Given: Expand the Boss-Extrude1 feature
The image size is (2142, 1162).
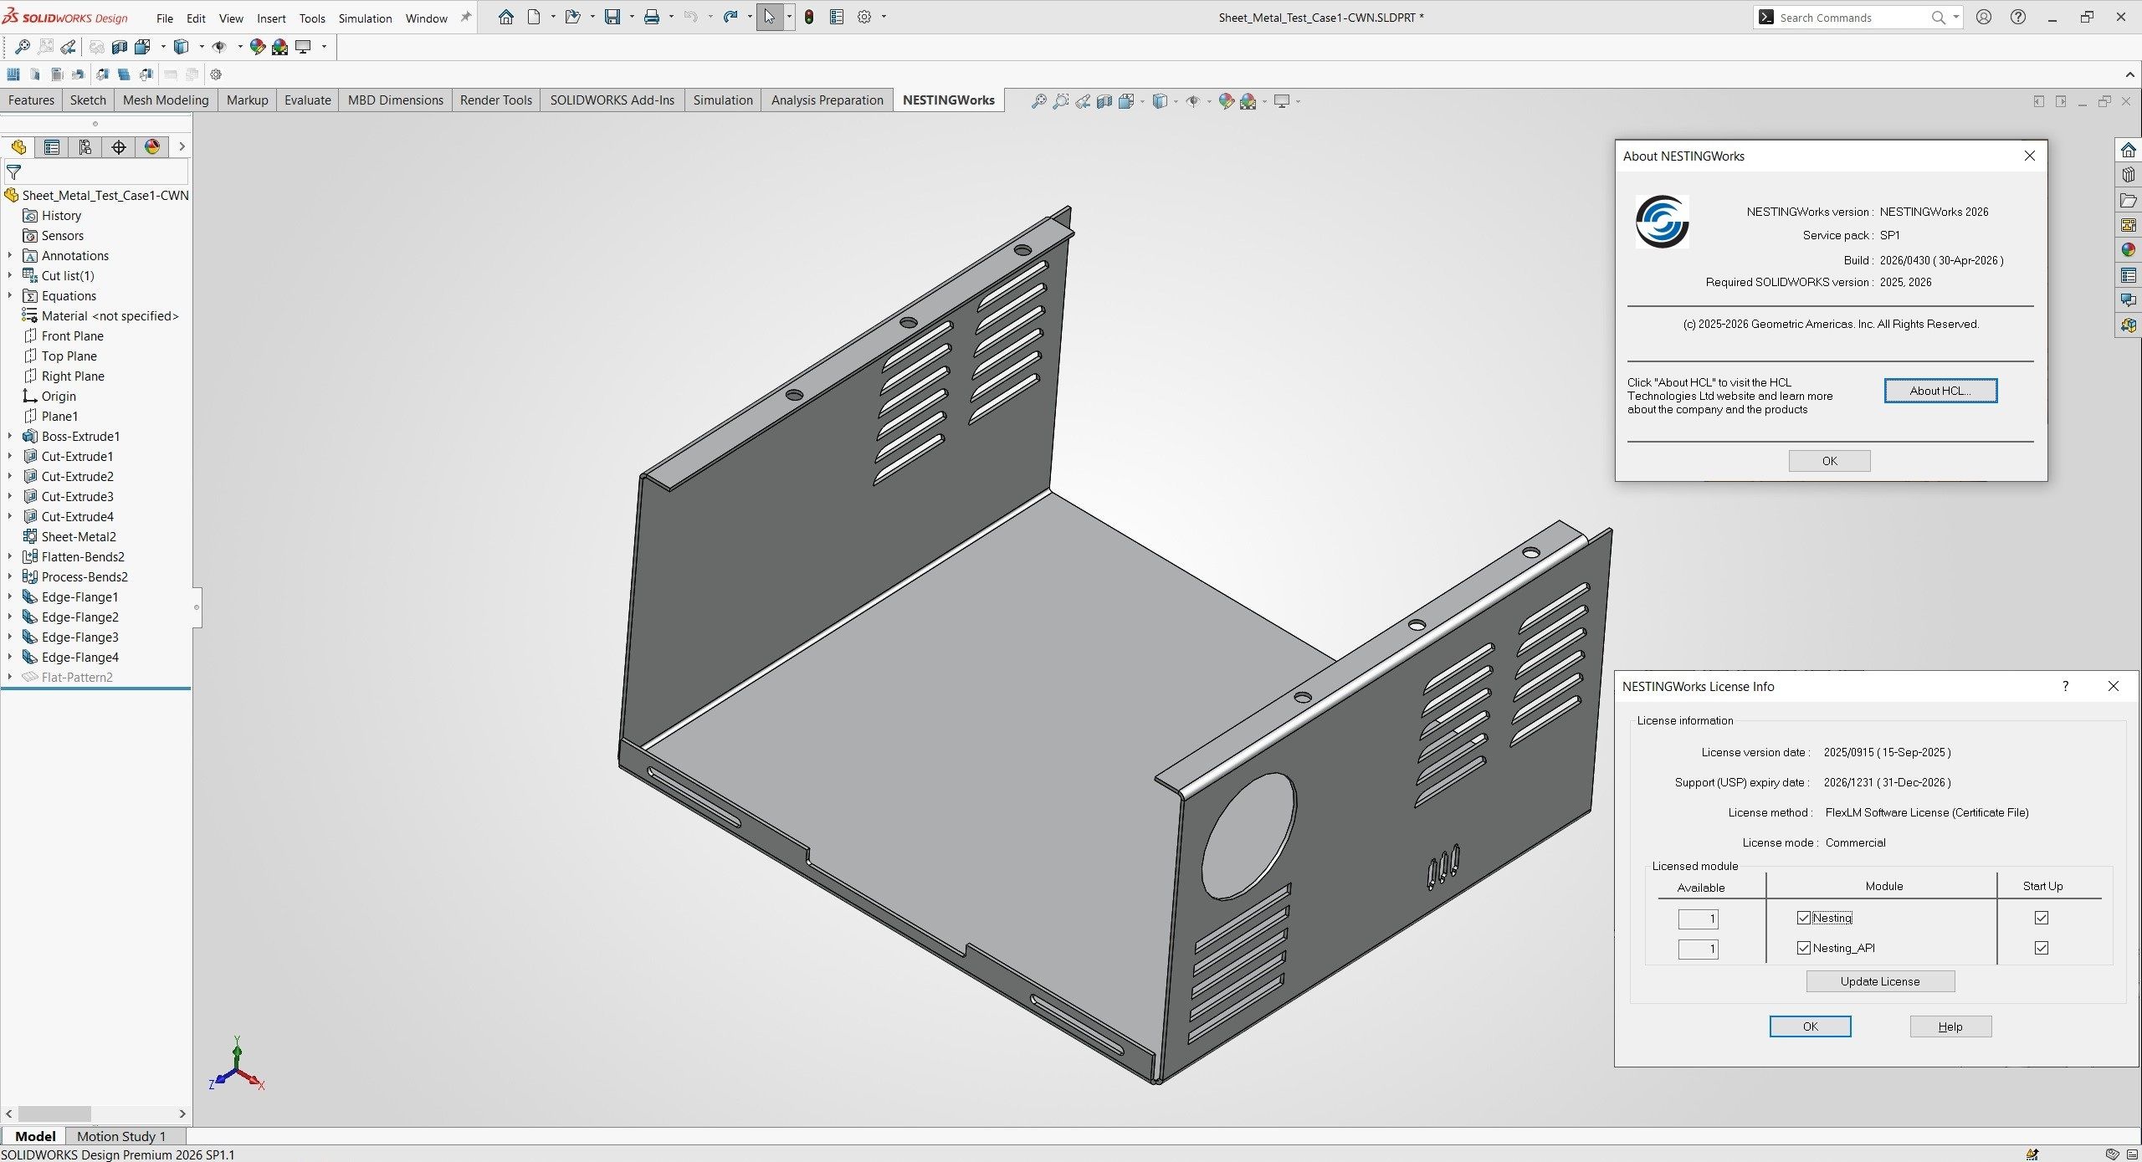Looking at the screenshot, I should pyautogui.click(x=10, y=436).
